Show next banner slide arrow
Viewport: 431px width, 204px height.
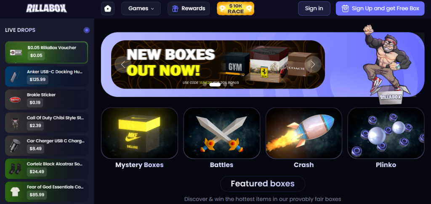[x=313, y=65]
